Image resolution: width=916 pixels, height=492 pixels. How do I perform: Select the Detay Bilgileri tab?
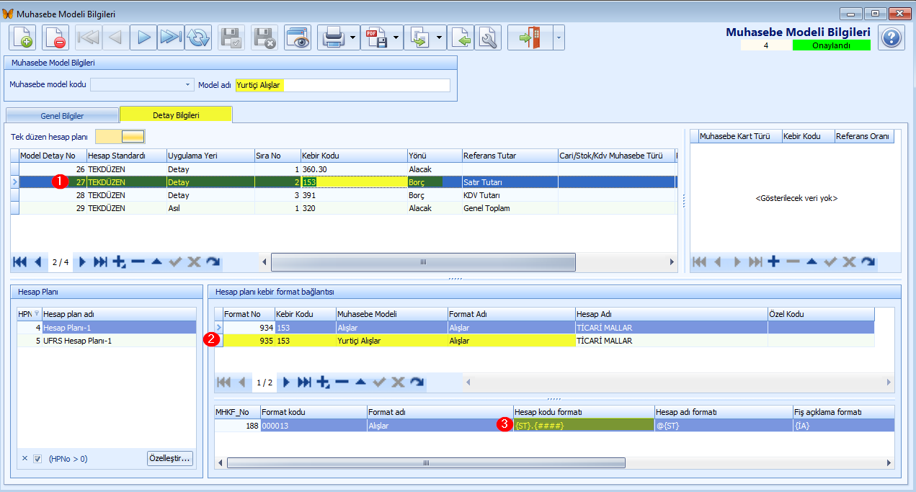click(x=176, y=115)
